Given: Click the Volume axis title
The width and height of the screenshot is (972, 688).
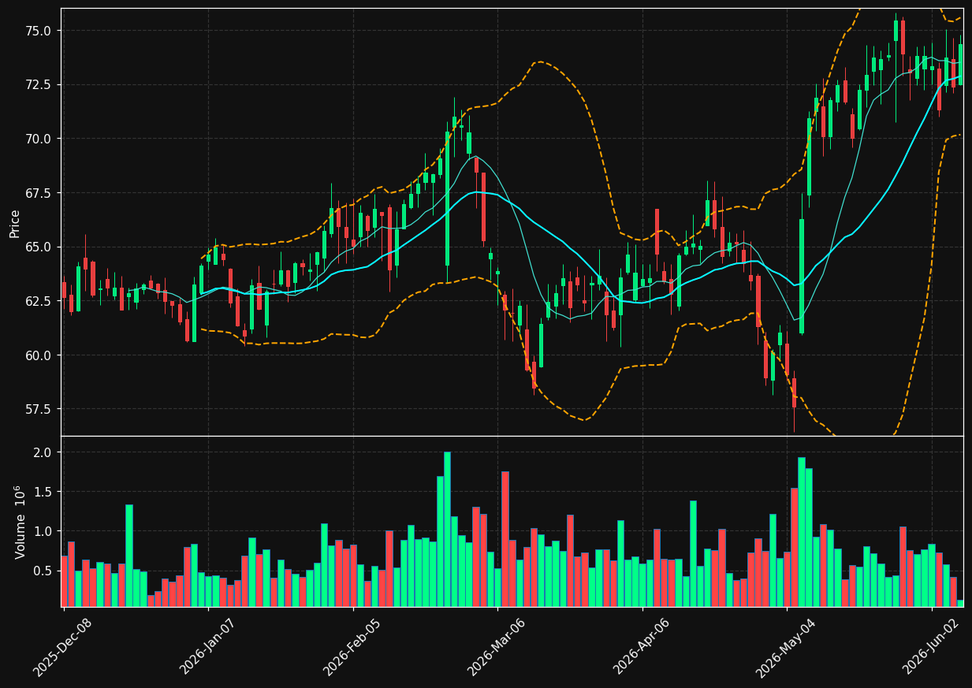Looking at the screenshot, I should pos(20,522).
